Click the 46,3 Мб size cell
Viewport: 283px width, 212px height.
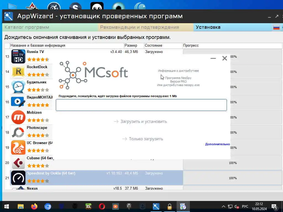coord(131,52)
